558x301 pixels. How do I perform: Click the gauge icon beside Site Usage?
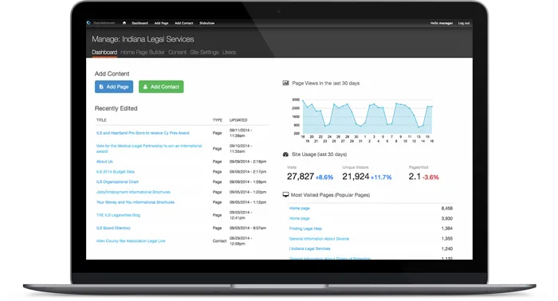tap(285, 154)
